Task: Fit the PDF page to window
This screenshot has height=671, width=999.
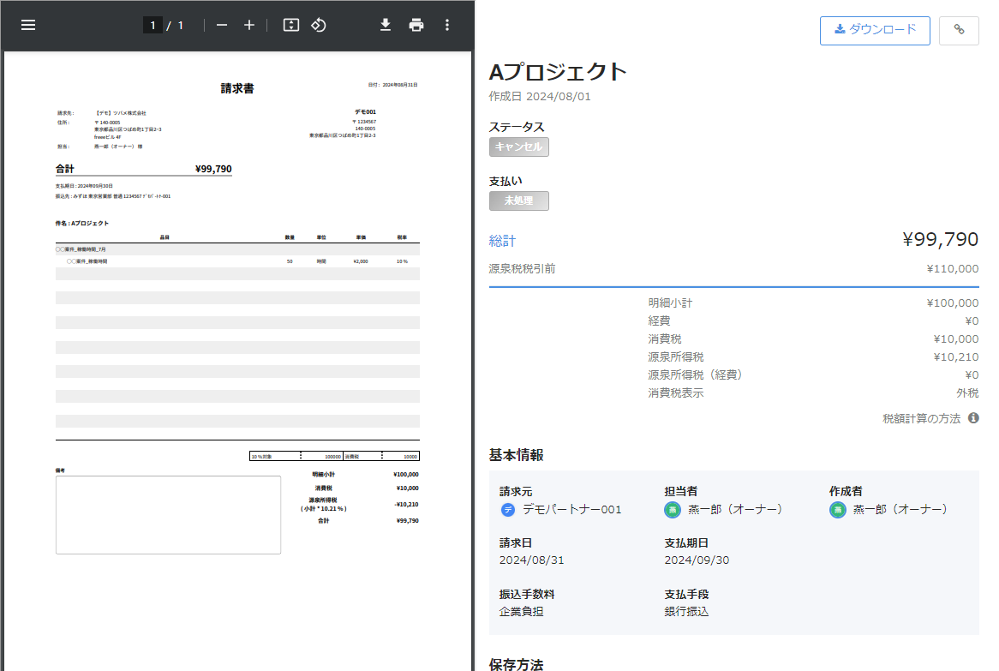Action: (291, 25)
